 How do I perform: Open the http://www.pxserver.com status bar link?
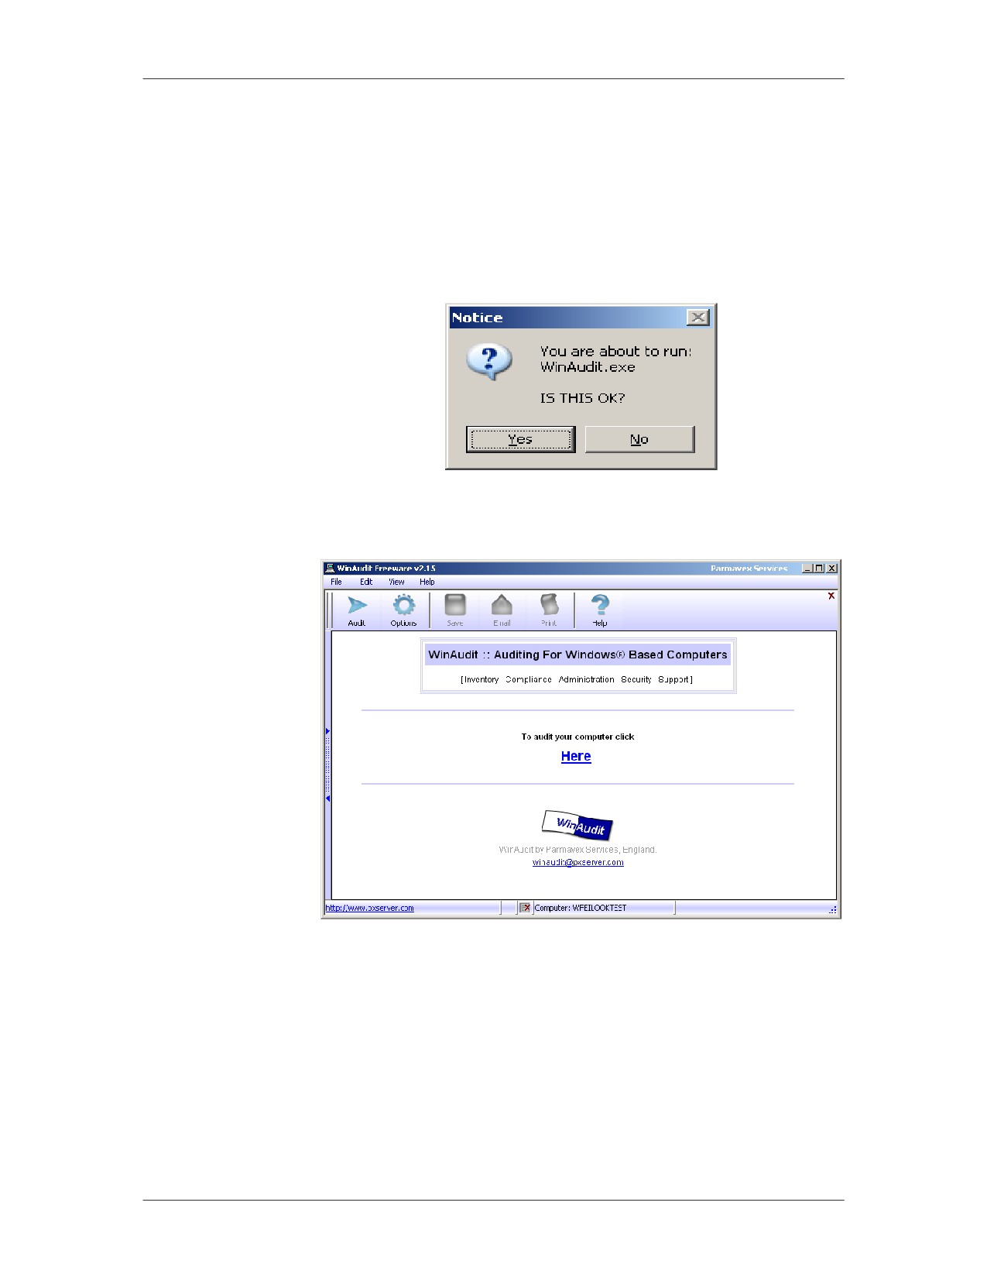(369, 908)
